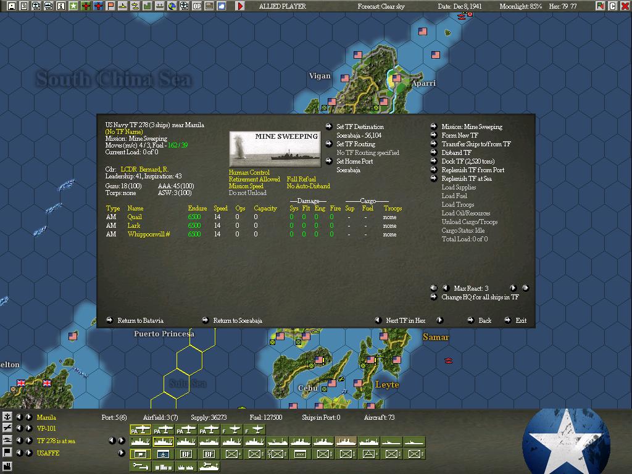This screenshot has width=632, height=474.
Task: Click the red end-turn arrow icon
Action: (240, 6)
